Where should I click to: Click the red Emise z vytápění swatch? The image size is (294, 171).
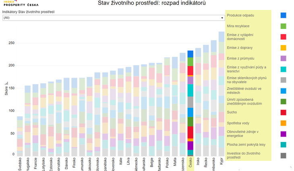pos(283,37)
